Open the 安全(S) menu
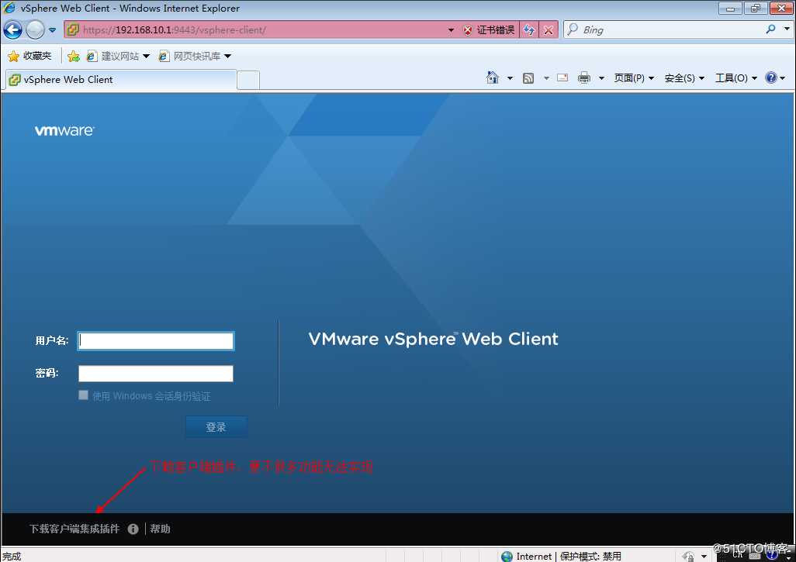 coord(684,78)
